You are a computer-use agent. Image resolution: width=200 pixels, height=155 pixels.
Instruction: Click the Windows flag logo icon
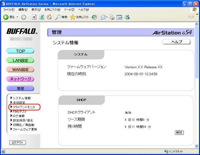click(194, 10)
